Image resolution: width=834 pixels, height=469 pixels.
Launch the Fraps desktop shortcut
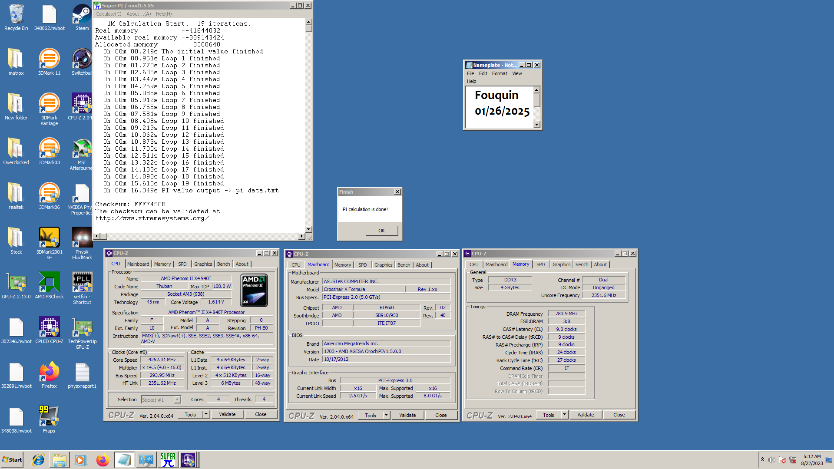tap(49, 419)
